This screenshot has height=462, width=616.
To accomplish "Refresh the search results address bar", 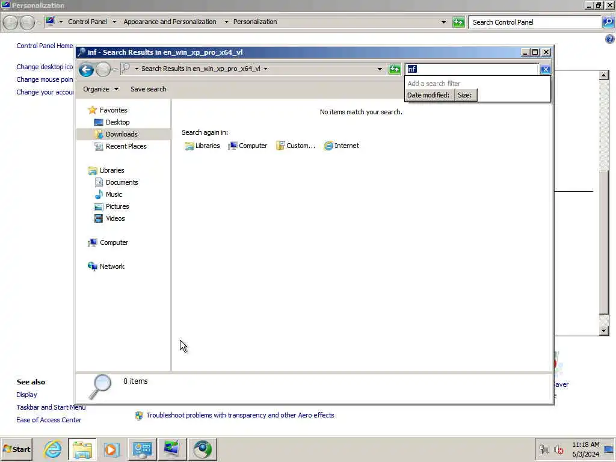I will tap(395, 69).
